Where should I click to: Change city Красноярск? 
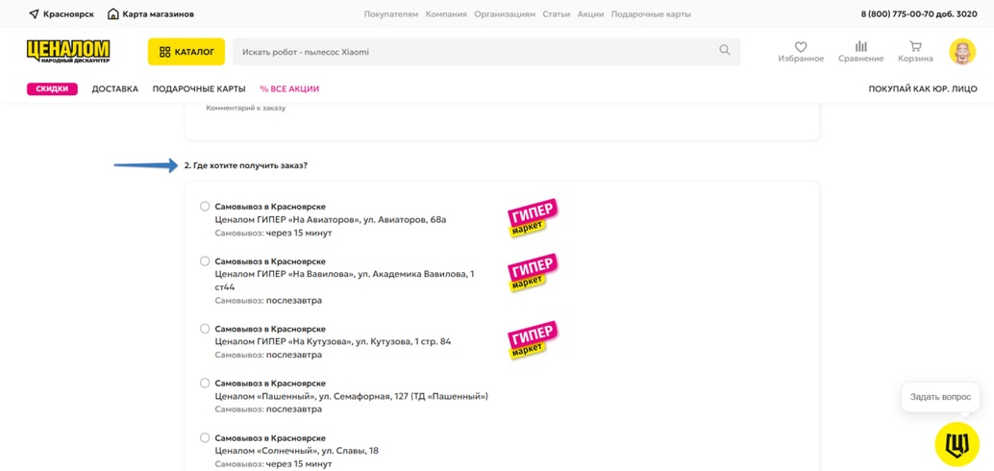pos(68,14)
